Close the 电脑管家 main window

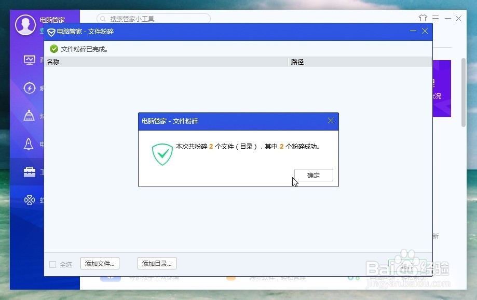pyautogui.click(x=458, y=19)
